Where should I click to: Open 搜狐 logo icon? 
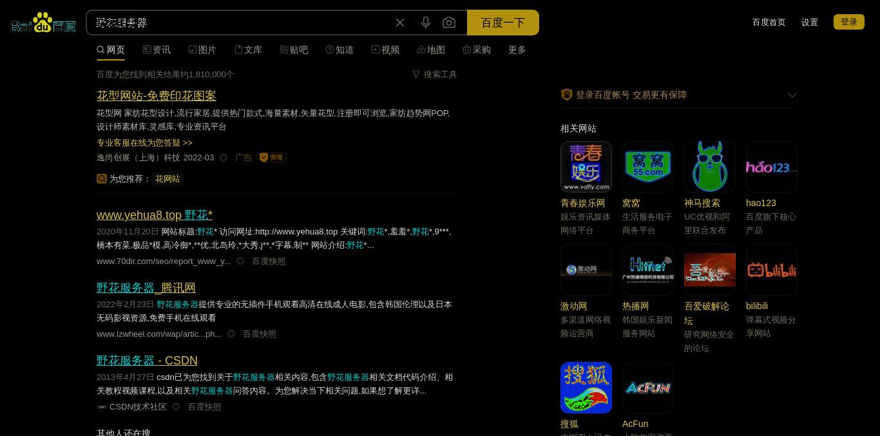click(x=586, y=388)
